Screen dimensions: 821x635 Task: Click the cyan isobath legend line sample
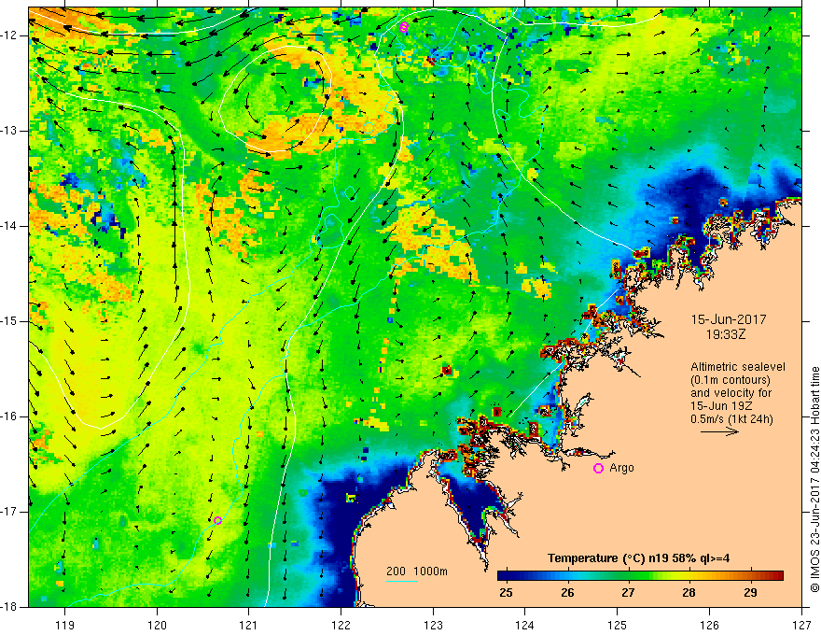[401, 581]
